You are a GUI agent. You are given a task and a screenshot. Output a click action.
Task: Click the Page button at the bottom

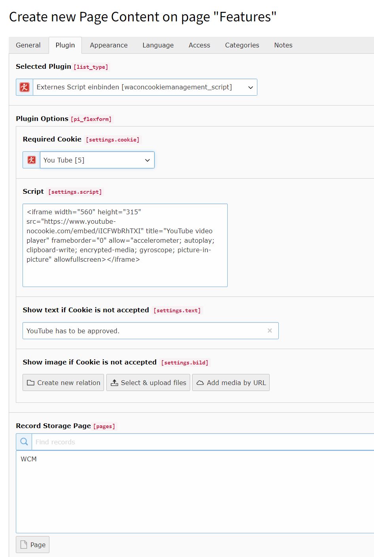[32, 544]
